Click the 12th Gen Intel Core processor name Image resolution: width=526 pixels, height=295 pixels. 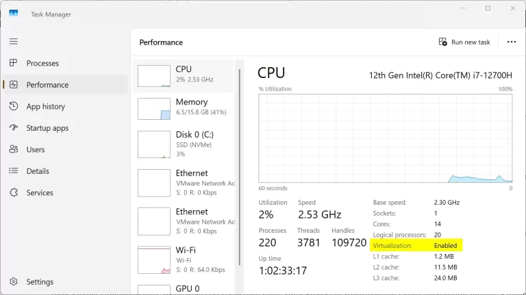440,75
